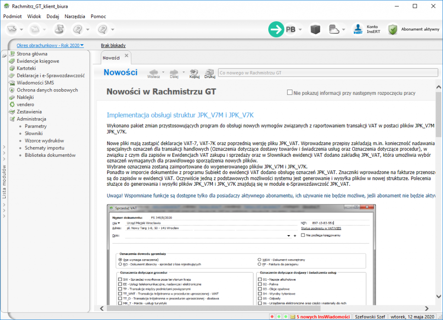The image size is (443, 320).
Task: Click the Brak blokady link
Action: [x=113, y=45]
